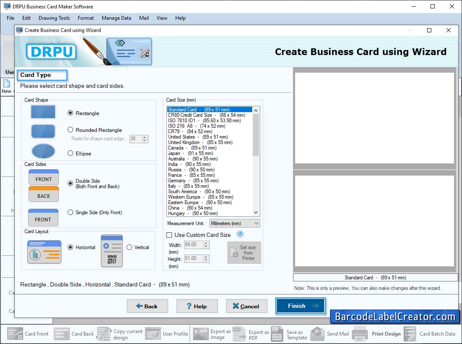Open the Card Batch Data icon
The image size is (462, 344).
[x=410, y=333]
